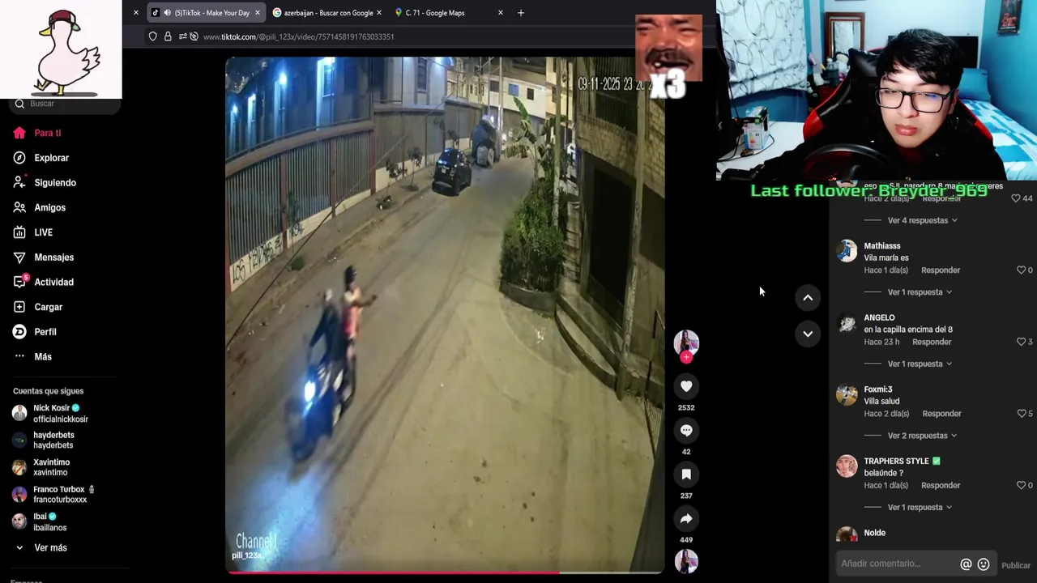Like Foxmi:3 comment heart
1037x583 pixels.
tap(1021, 414)
